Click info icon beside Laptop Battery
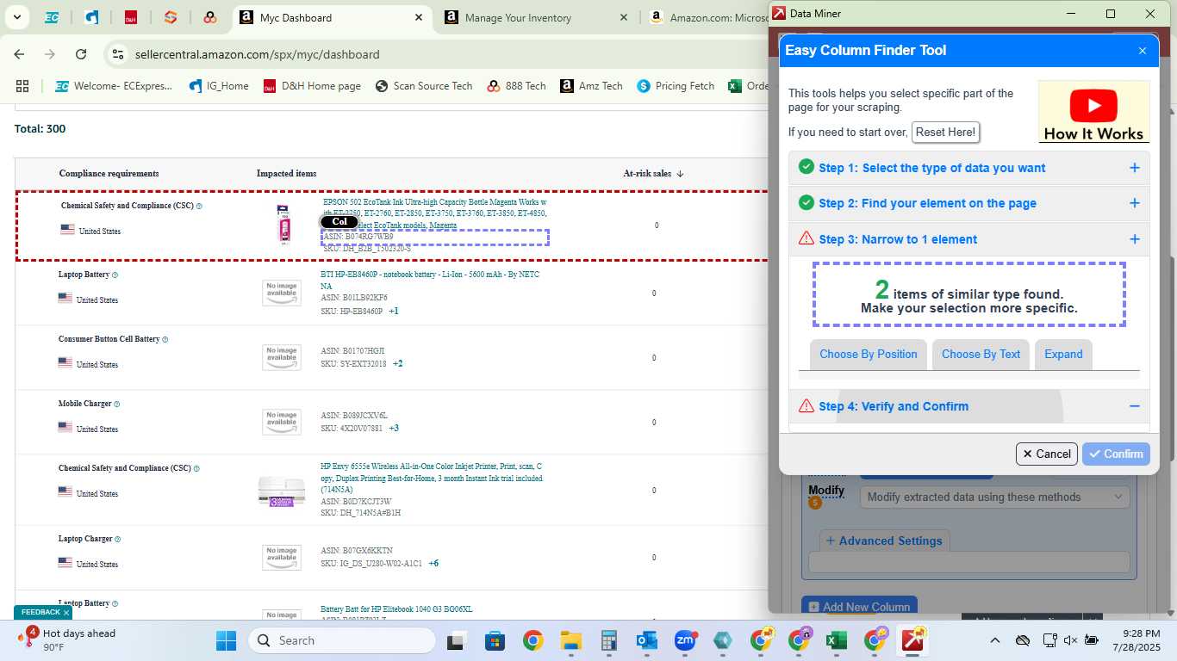The width and height of the screenshot is (1177, 661). 115,275
